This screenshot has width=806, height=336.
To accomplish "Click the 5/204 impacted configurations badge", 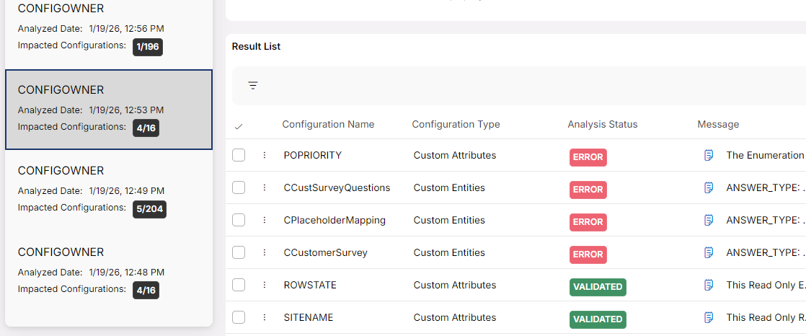I will [x=149, y=210].
